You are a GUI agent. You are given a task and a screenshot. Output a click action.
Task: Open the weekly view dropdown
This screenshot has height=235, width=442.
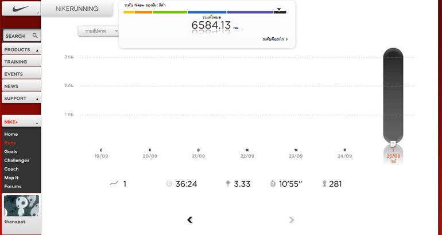(98, 31)
